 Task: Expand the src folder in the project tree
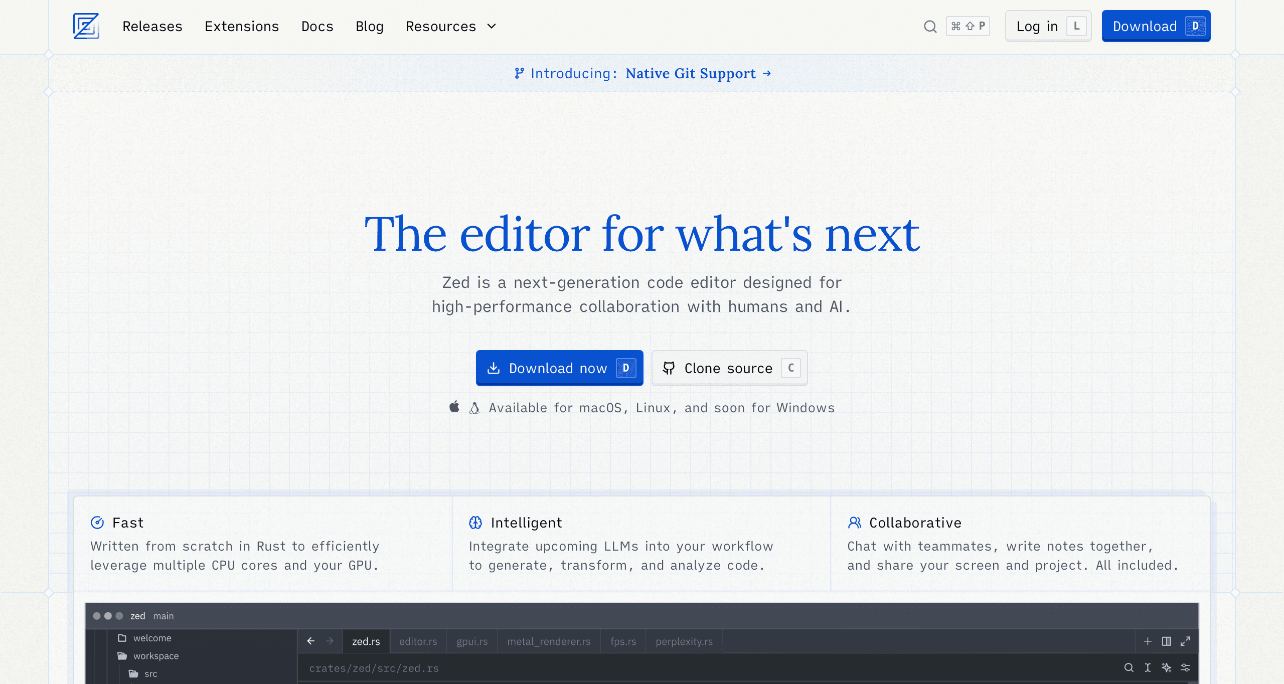(143, 674)
